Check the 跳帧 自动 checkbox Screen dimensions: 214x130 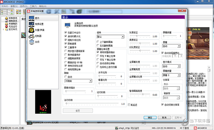66,77
